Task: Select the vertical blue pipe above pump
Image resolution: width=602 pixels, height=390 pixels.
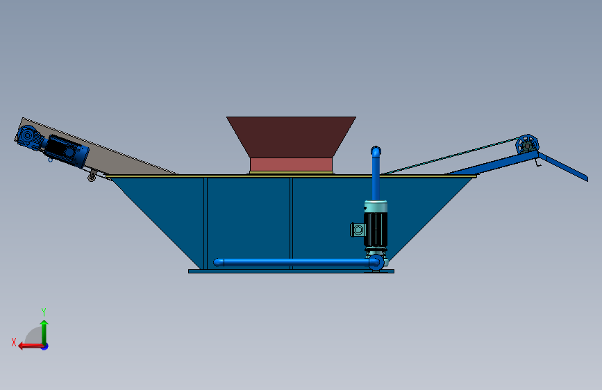Action: click(x=376, y=173)
